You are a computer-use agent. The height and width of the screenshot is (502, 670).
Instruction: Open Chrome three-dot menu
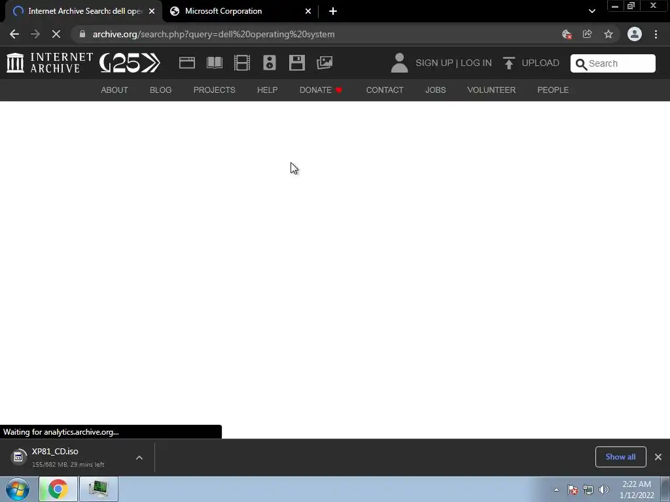coord(656,34)
